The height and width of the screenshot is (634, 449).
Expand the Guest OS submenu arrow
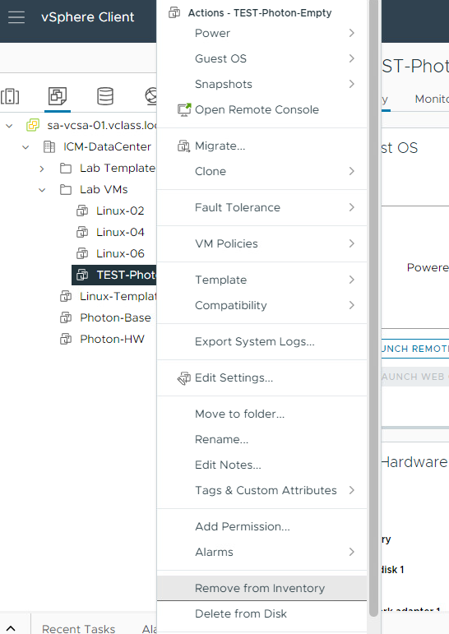click(x=351, y=58)
